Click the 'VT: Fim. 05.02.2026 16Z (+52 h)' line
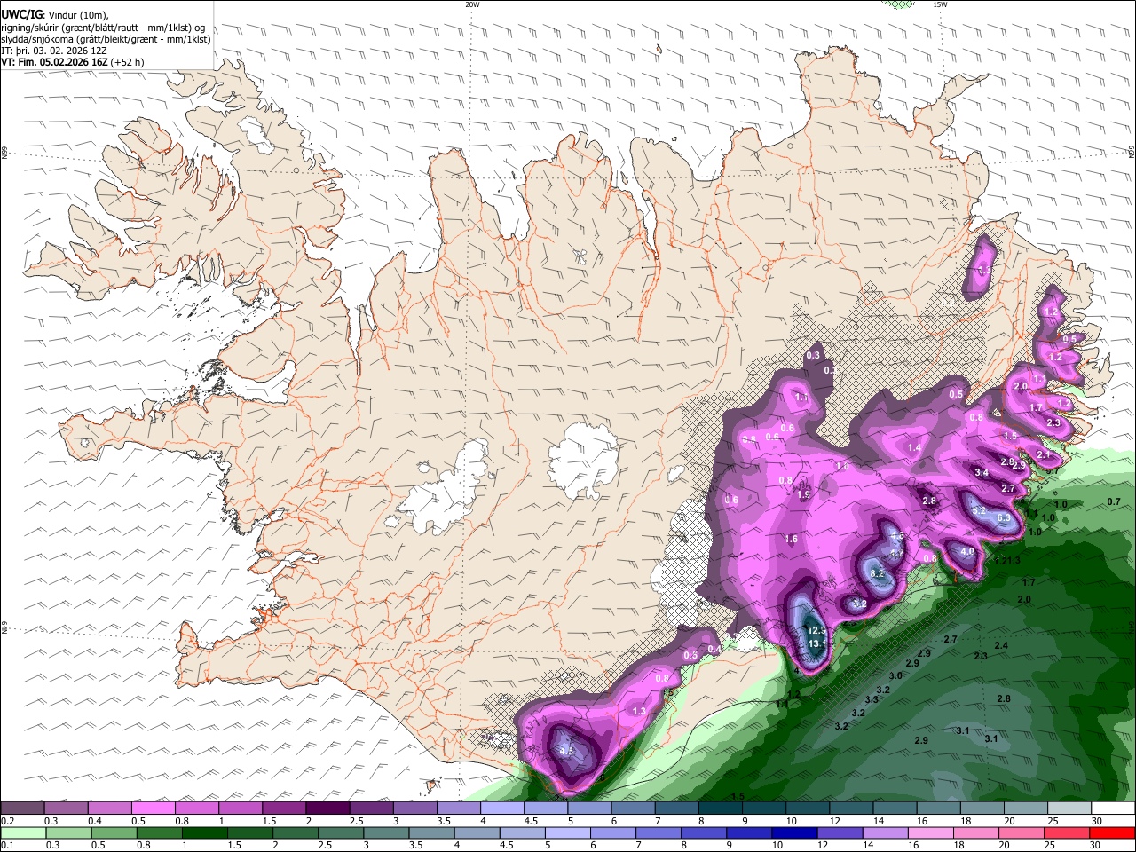This screenshot has height=852, width=1136. point(72,62)
